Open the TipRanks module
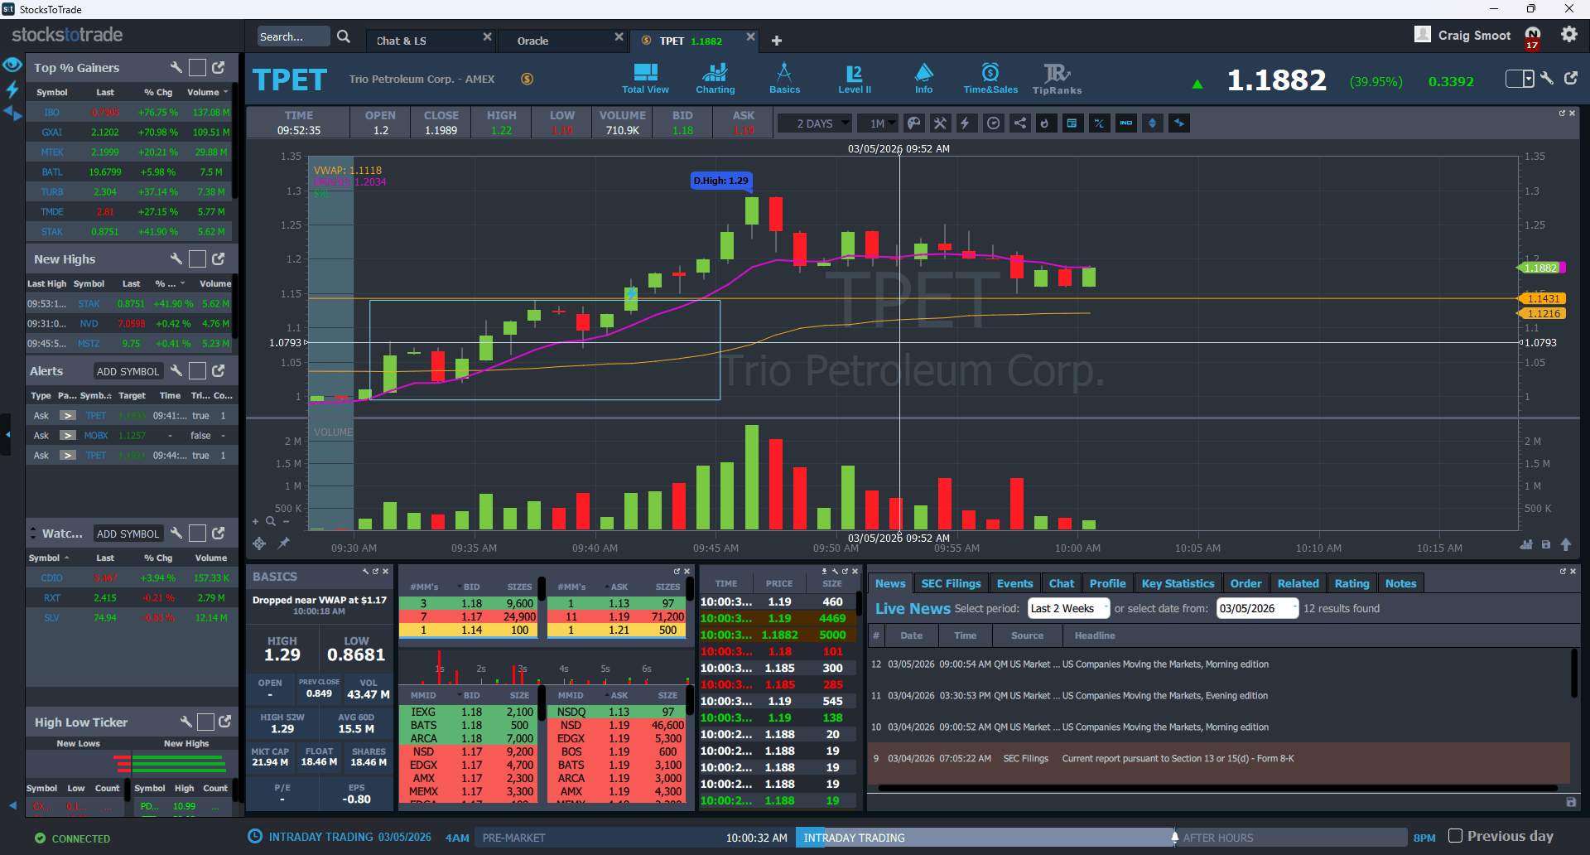Viewport: 1590px width, 855px height. pyautogui.click(x=1057, y=79)
